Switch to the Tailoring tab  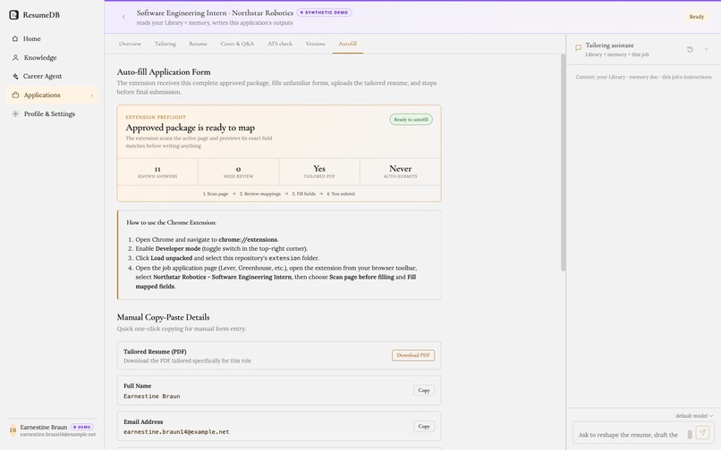(165, 44)
